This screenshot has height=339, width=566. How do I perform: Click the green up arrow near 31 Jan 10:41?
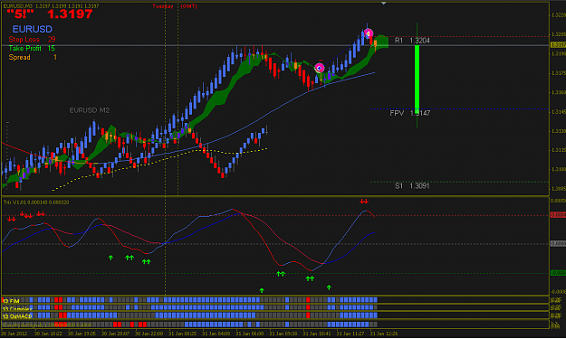click(x=329, y=287)
